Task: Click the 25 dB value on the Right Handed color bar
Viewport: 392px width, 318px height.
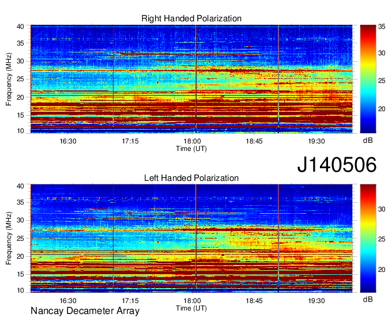Action: (382, 81)
